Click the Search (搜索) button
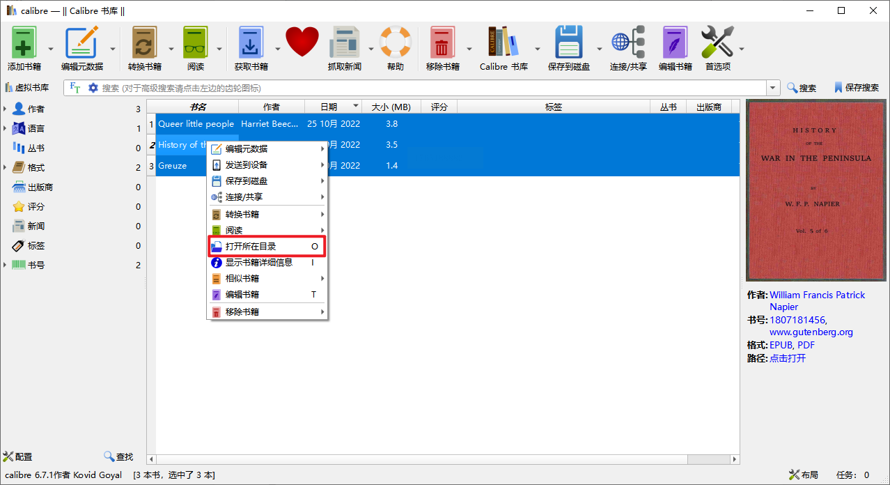This screenshot has width=890, height=485. 802,88
